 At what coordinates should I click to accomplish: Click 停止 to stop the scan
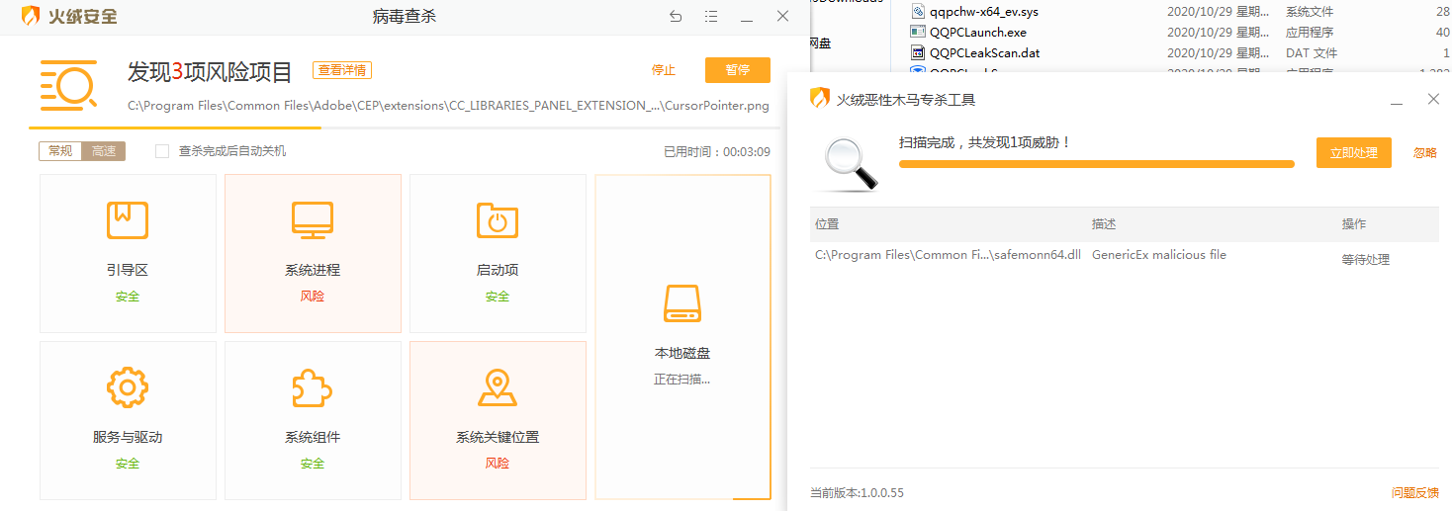[x=663, y=70]
